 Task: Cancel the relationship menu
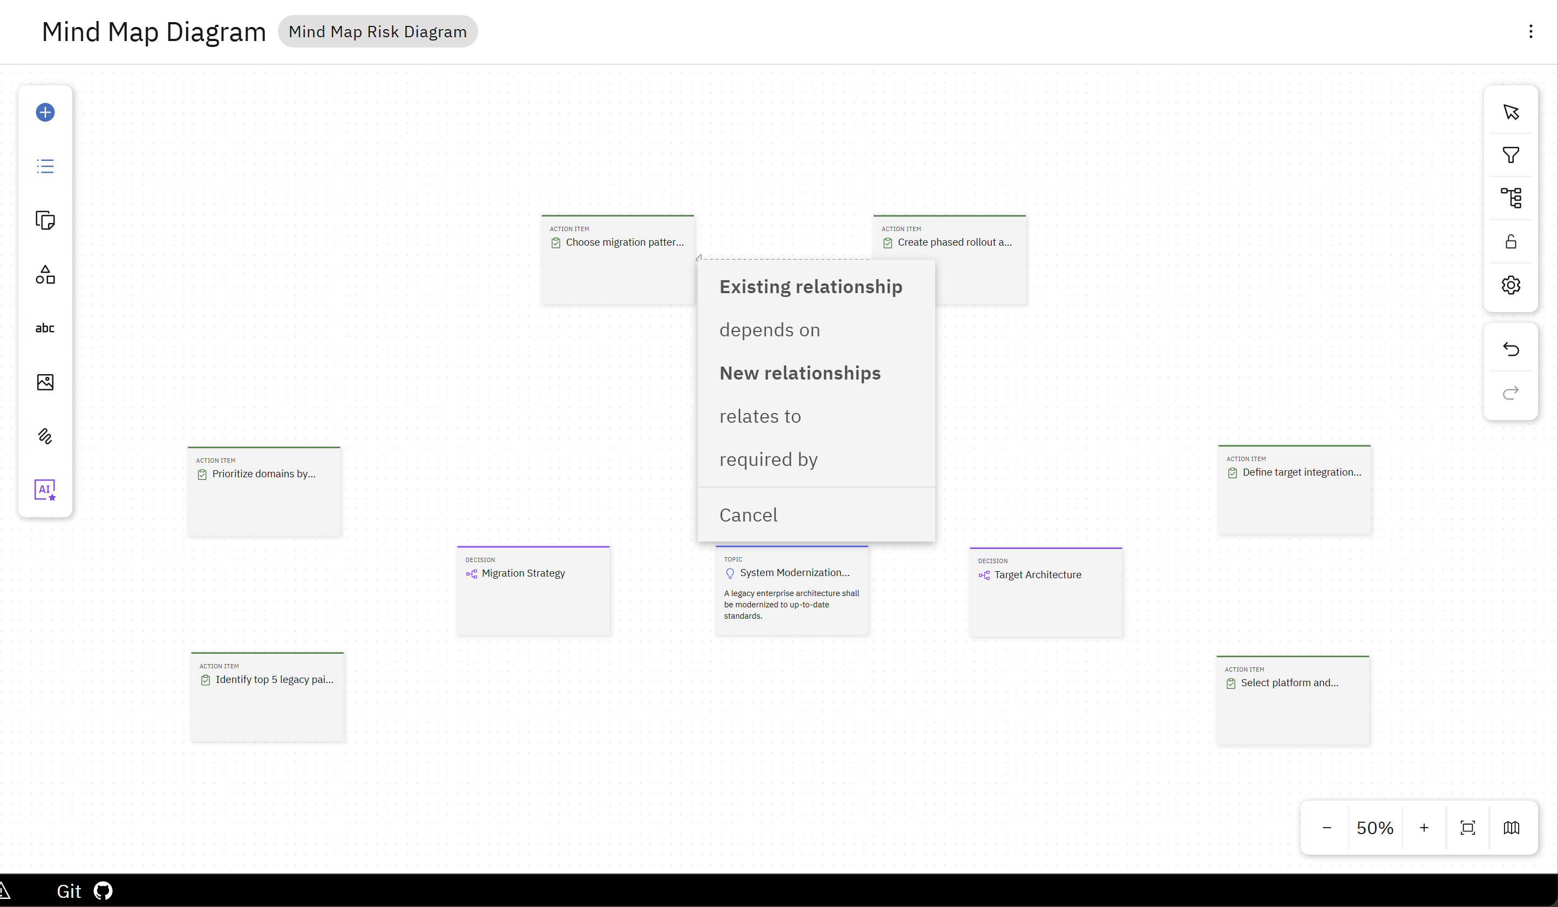click(x=816, y=515)
